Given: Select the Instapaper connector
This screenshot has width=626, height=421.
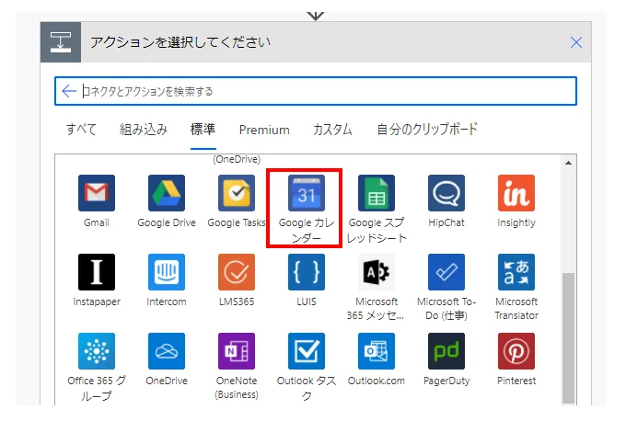Looking at the screenshot, I should [97, 272].
